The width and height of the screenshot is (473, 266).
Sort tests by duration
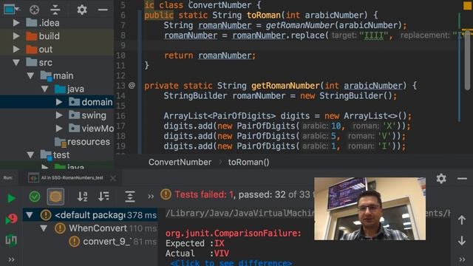[x=103, y=197]
